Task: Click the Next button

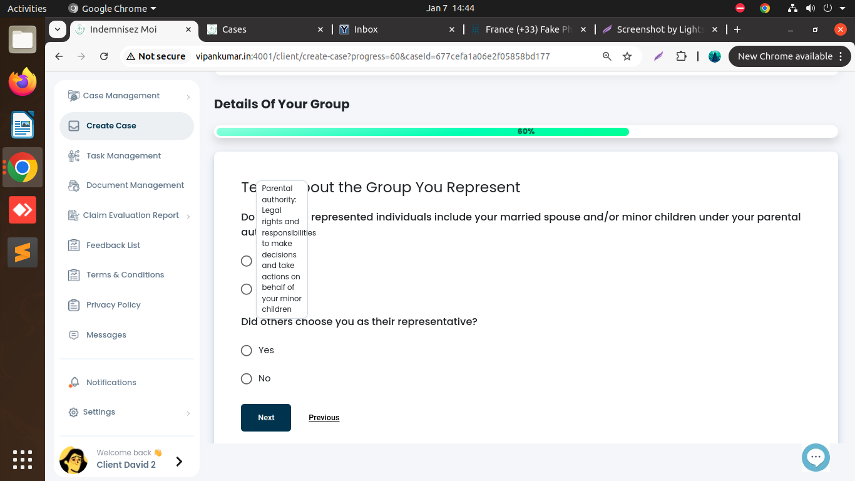Action: 266,418
